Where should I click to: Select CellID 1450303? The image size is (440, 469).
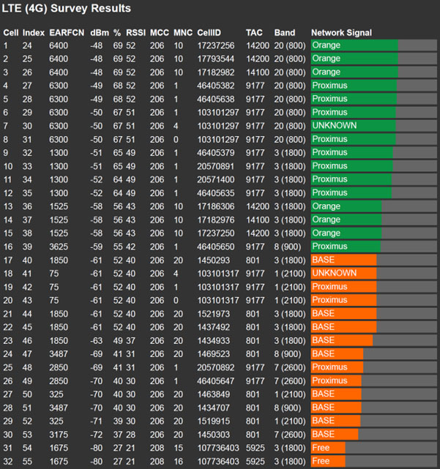214,435
